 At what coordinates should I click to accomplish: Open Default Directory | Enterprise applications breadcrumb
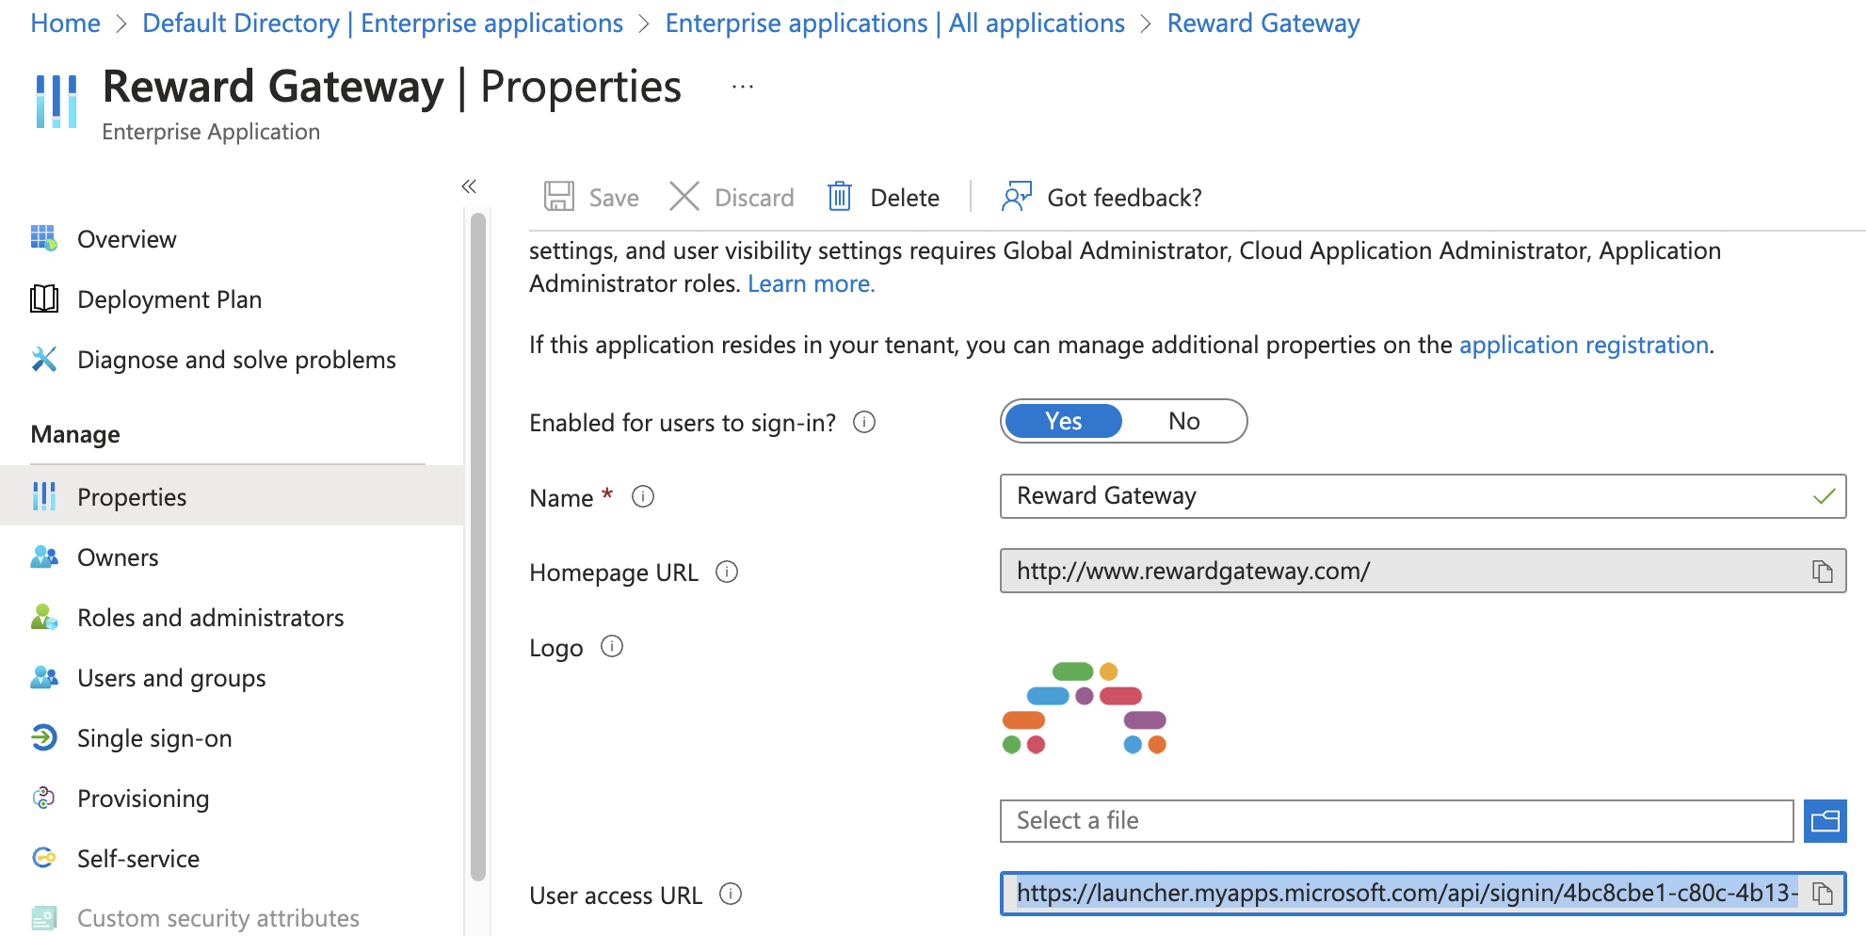pos(382,24)
